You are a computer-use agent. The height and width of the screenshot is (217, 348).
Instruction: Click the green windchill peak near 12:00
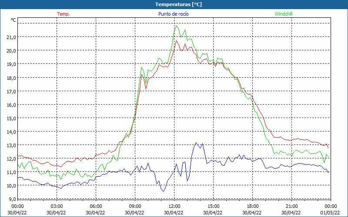tap(177, 26)
